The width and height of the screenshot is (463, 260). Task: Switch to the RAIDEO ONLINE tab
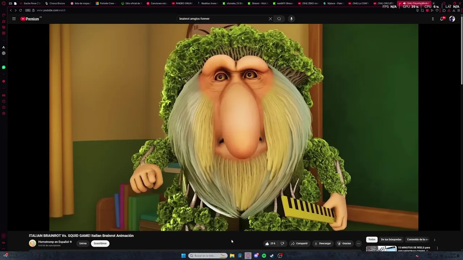[182, 3]
